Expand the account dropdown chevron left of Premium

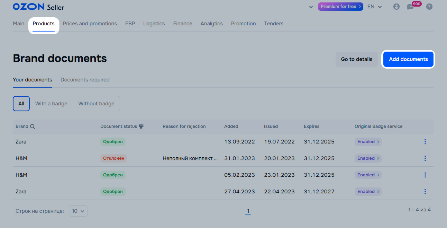point(311,7)
